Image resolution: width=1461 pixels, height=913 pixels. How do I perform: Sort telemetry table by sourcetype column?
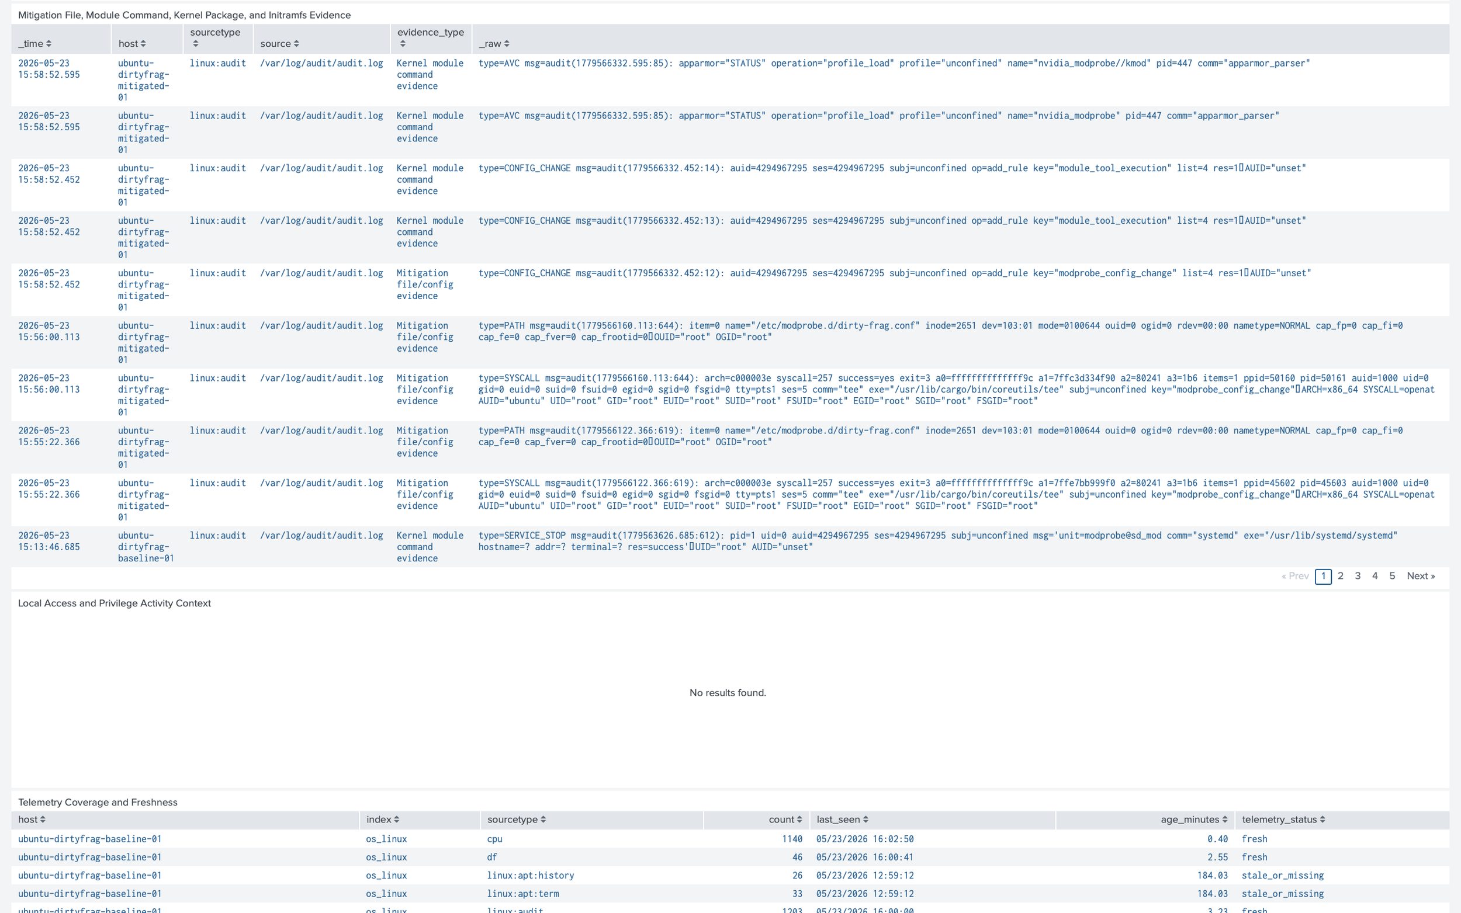(517, 820)
